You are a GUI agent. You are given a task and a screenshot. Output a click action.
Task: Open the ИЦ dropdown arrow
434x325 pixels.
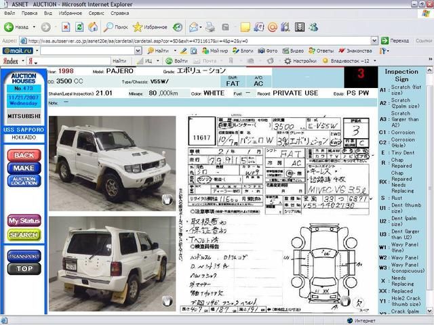point(158,61)
